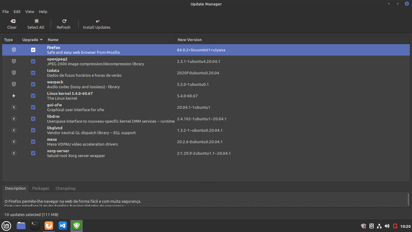412x232 pixels.
Task: Uncheck the xorg-server upgrade checkbox
Action: pyautogui.click(x=33, y=153)
